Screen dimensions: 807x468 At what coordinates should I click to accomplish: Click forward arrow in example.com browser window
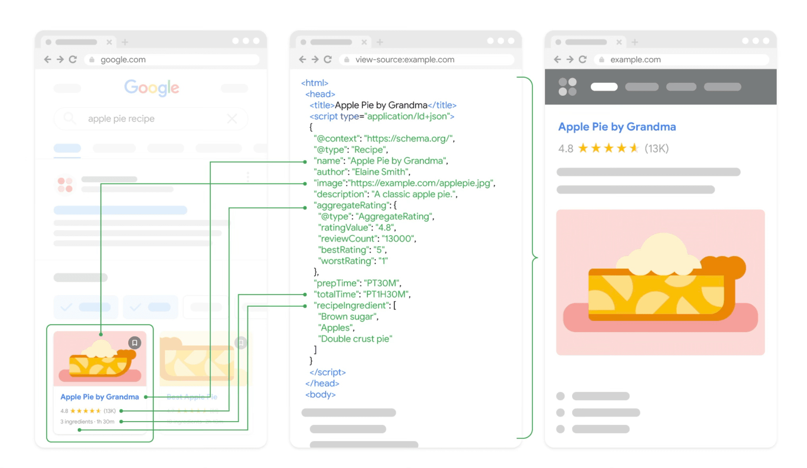point(570,60)
